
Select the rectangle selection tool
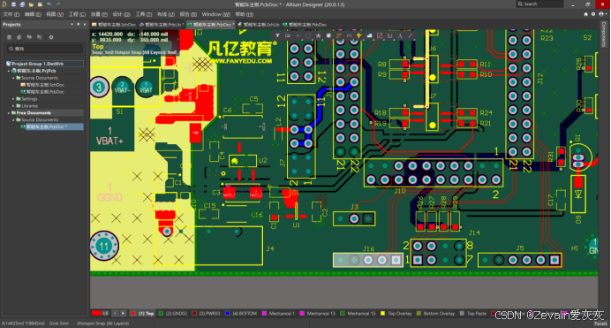308,35
